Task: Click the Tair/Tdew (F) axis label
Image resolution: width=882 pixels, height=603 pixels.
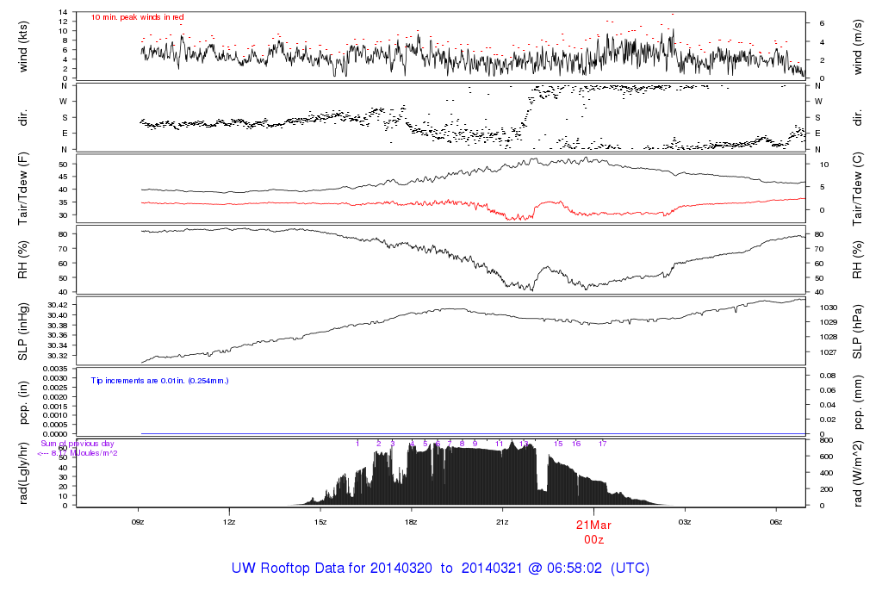Action: (23, 187)
